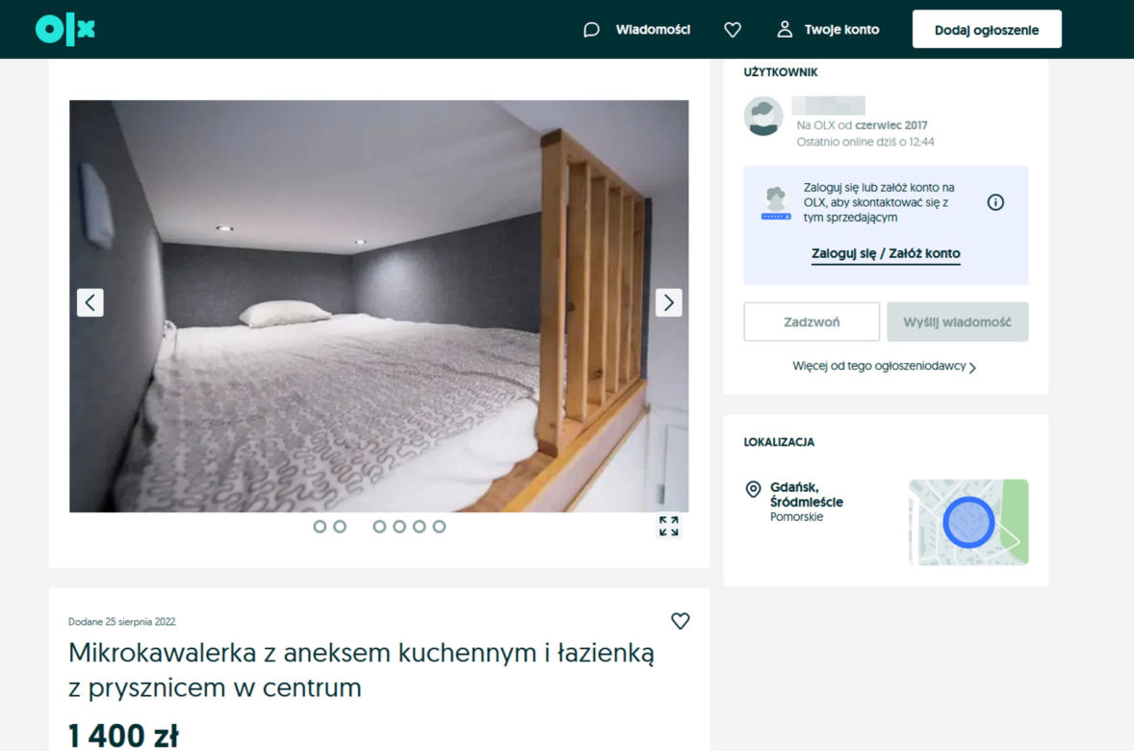Screen dimensions: 1134x751
Task: Click the seller avatar image
Action: click(763, 117)
